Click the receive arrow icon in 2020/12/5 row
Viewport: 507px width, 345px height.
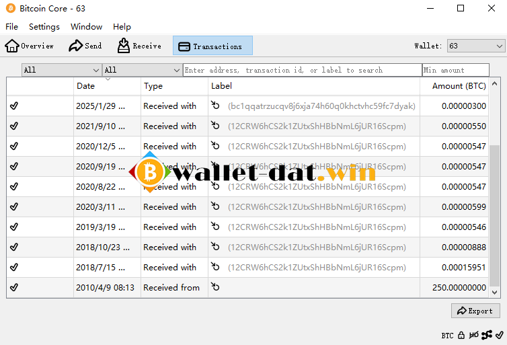[215, 145]
